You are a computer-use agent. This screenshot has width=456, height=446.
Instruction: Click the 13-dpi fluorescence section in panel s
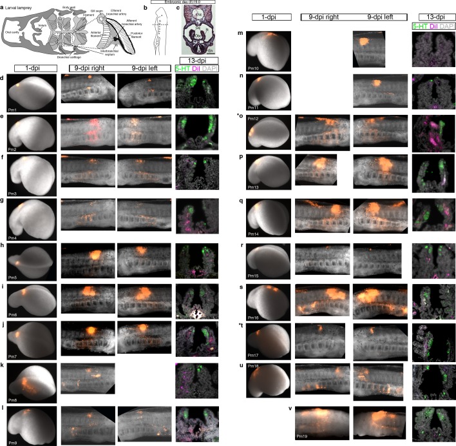tap(433, 299)
